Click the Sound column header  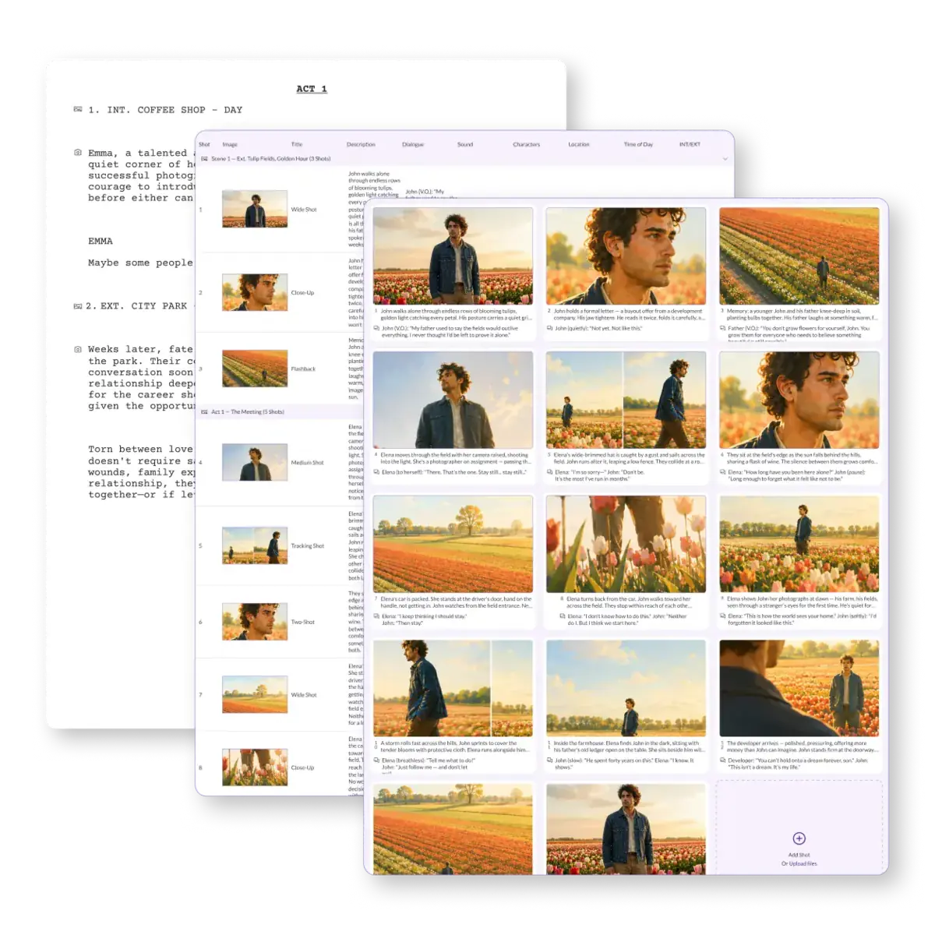(x=465, y=144)
